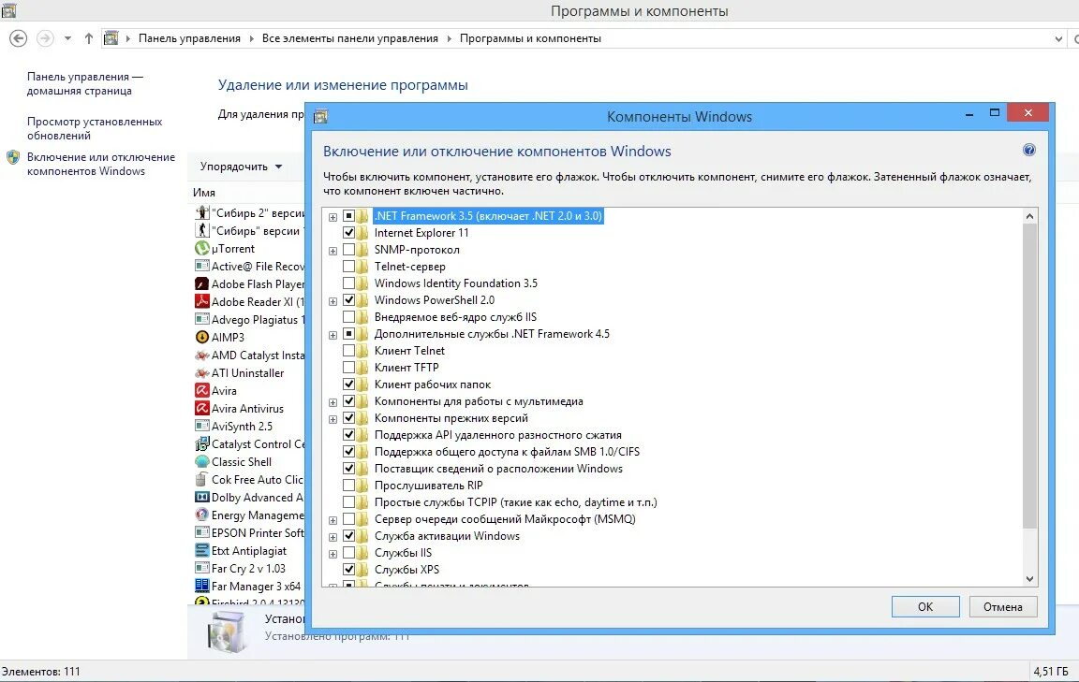Select the Avira Antivirus red umbrella icon
This screenshot has width=1079, height=682.
[x=202, y=408]
